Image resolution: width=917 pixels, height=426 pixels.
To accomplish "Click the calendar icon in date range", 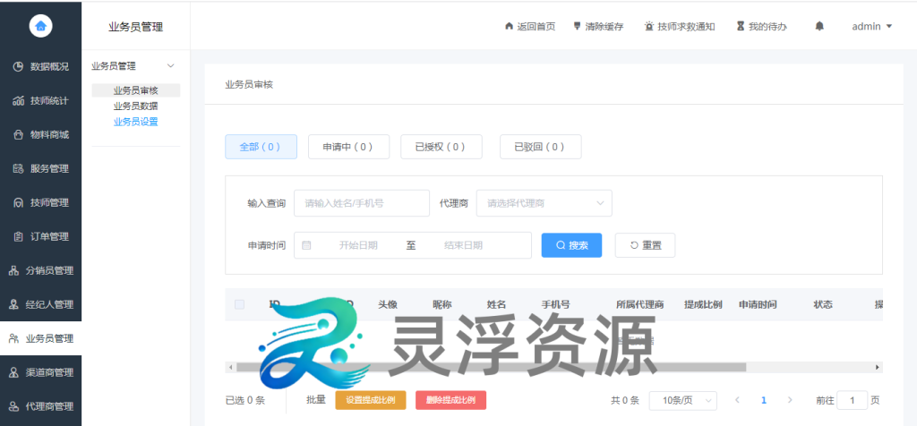I will (x=306, y=245).
